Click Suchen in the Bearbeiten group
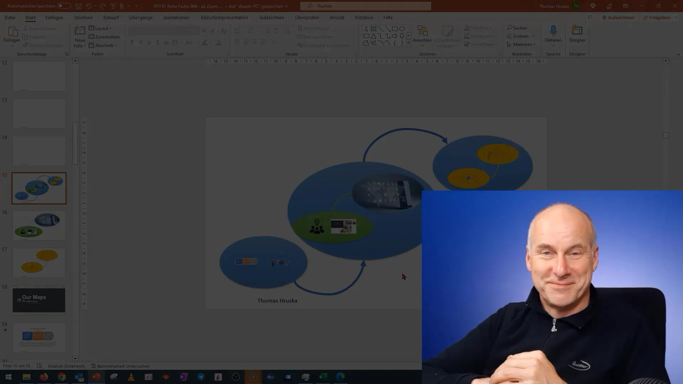Screen dimensions: 683x384 [x=517, y=28]
